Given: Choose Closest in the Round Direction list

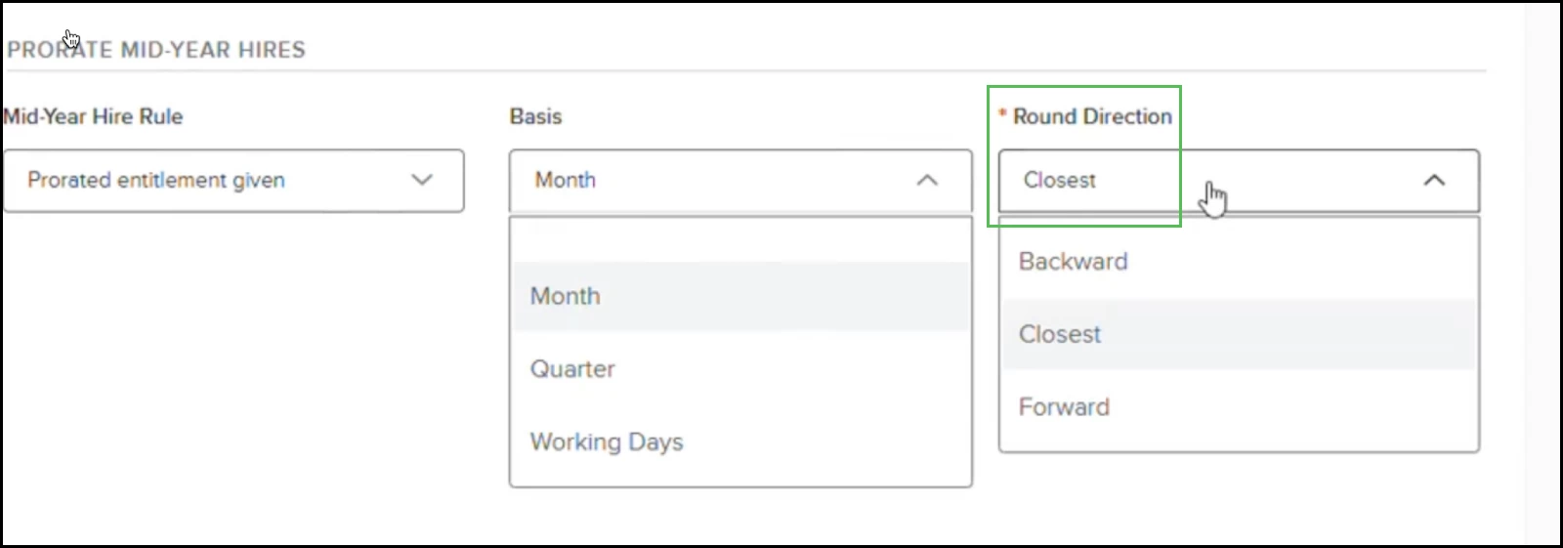Looking at the screenshot, I should click(1060, 334).
